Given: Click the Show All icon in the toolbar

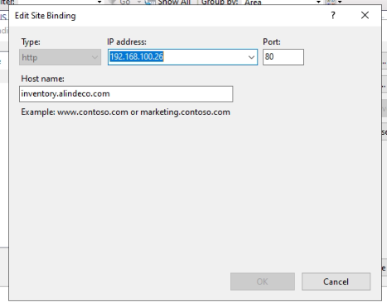Looking at the screenshot, I should point(150,2).
